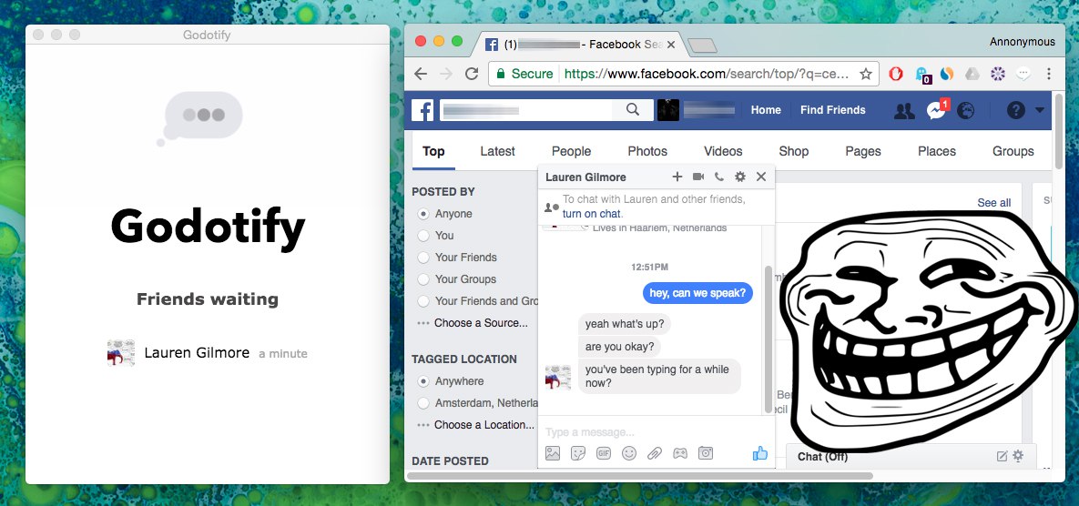
Task: Close the Facebook Search browser tab
Action: (x=671, y=45)
